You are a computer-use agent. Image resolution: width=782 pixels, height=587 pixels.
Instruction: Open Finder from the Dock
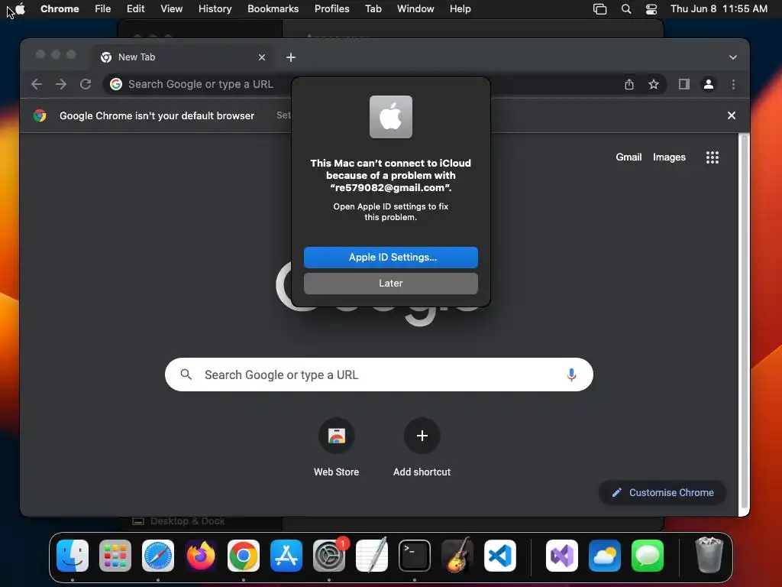73,556
